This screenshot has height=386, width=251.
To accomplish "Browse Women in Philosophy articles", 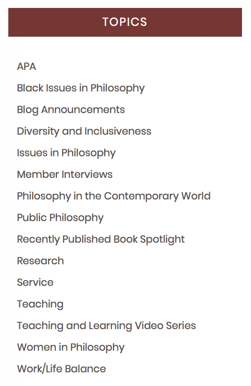I will [x=70, y=347].
